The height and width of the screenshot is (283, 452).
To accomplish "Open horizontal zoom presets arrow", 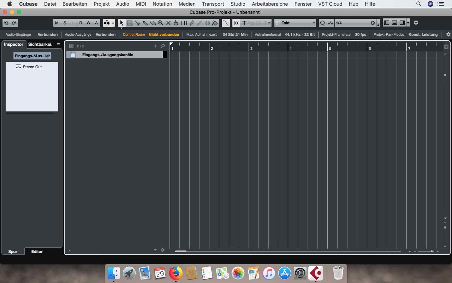I will (410, 251).
